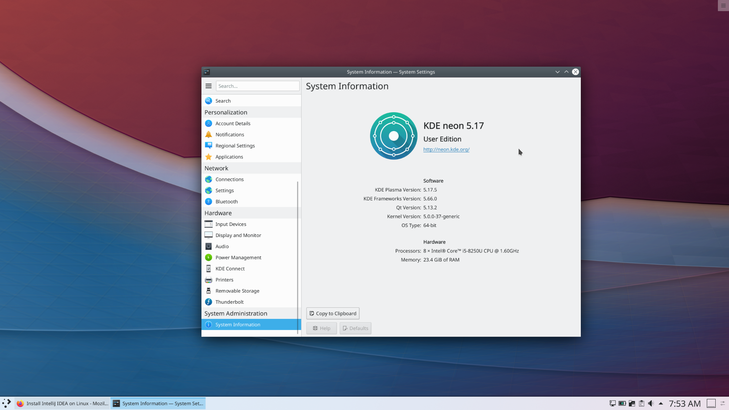Maximize the System Settings window

point(566,72)
